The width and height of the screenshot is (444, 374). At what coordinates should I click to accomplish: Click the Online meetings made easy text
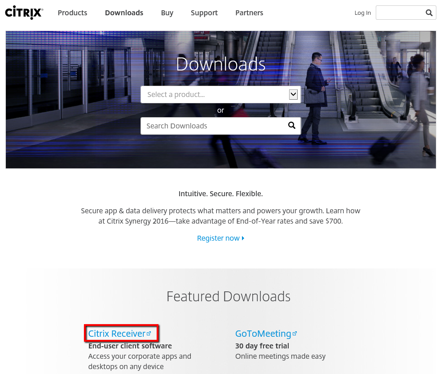[x=280, y=356]
